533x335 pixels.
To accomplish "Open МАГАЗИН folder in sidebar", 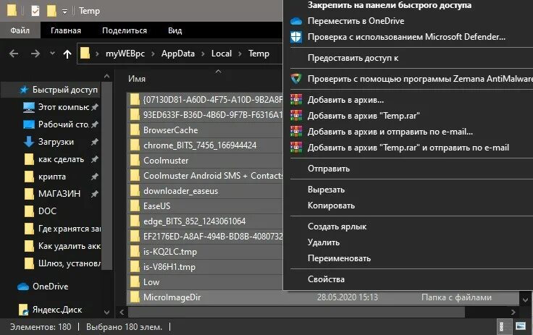I will pos(61,194).
